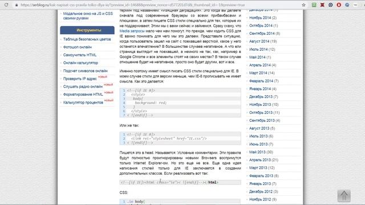Viewport: 365px width, 205px height.
Task: Click the .ie body code line
Action: click(136, 202)
